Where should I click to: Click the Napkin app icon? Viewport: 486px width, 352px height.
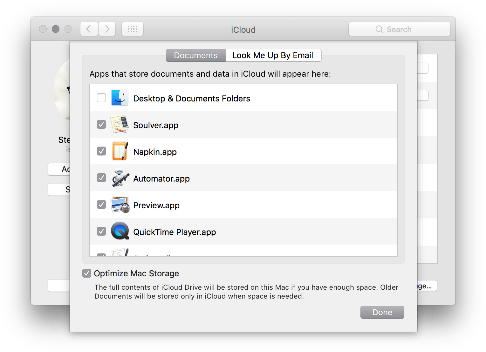(x=120, y=151)
